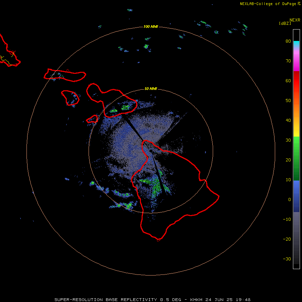Click the Kahoolawe island outline
Image resolution: width=302 pixels, height=302 pixels.
pos(92,119)
